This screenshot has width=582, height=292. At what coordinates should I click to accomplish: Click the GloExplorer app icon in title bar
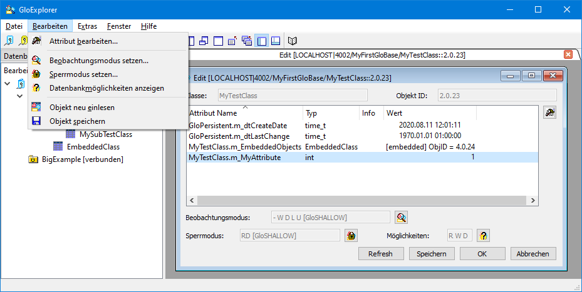click(11, 9)
